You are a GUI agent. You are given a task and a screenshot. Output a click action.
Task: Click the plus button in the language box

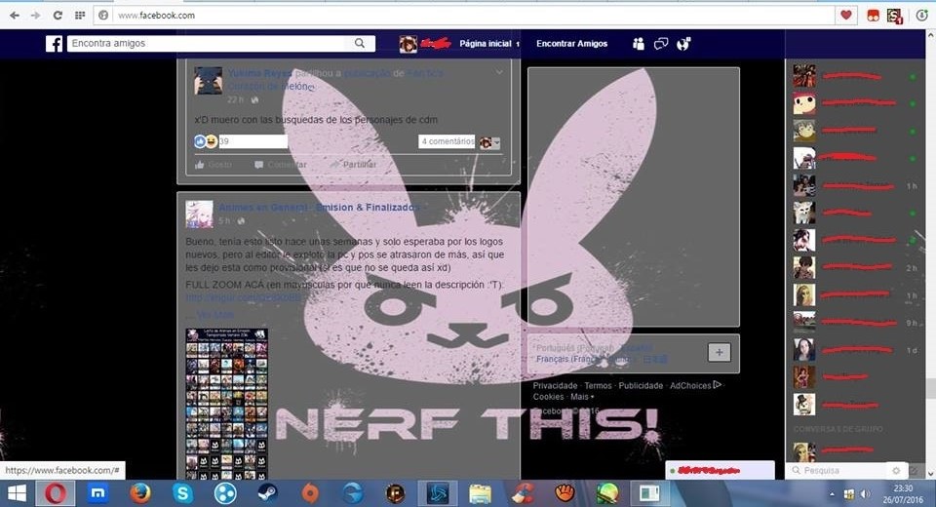(x=720, y=352)
